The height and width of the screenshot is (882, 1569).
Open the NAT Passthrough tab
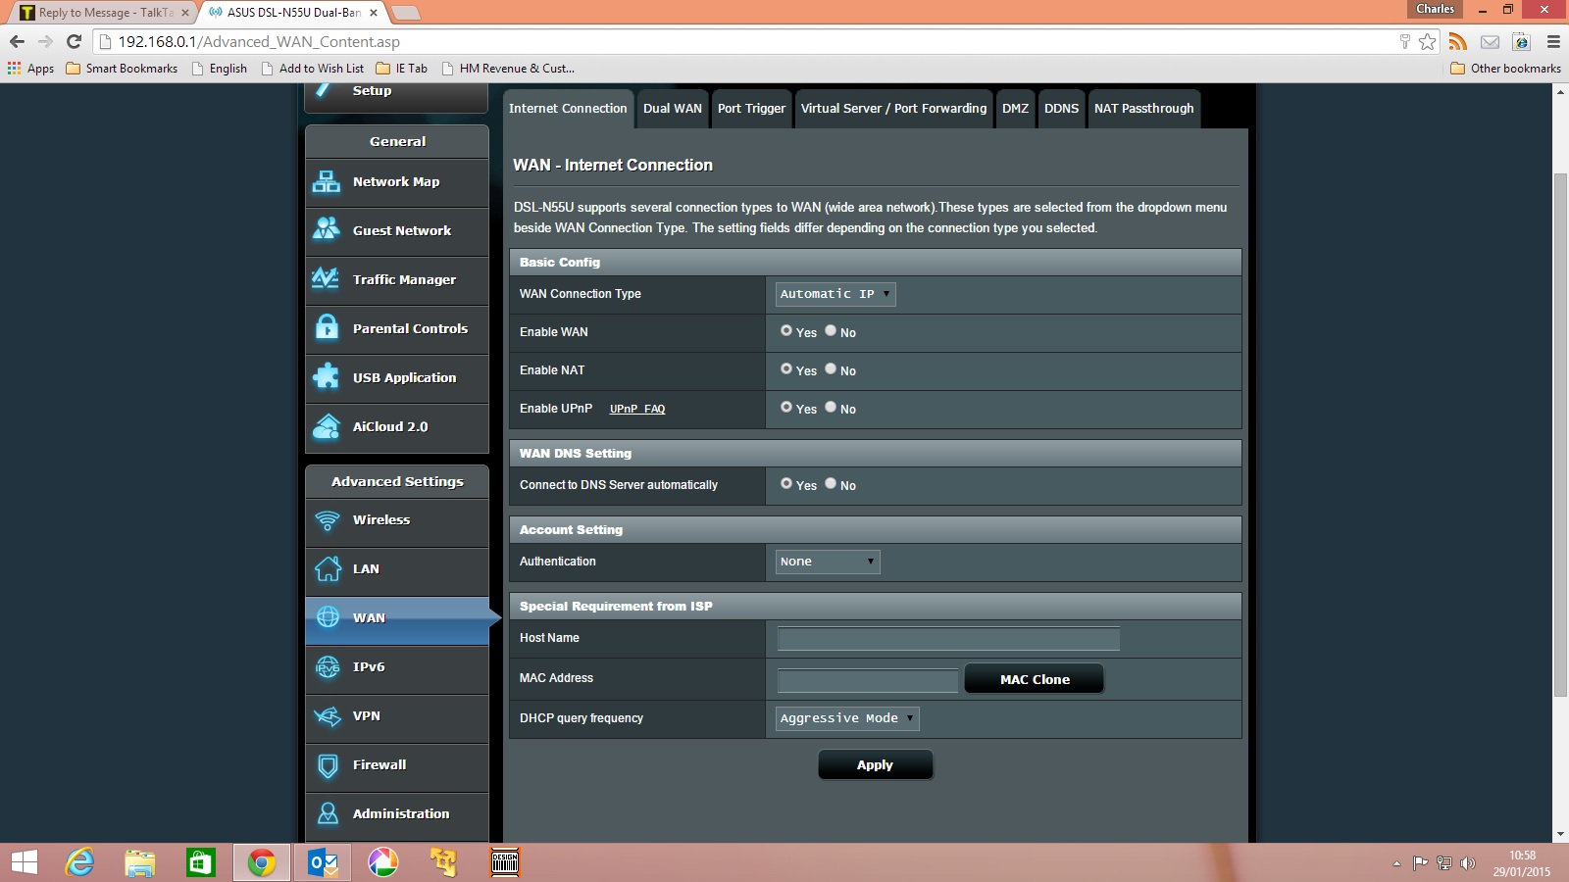point(1143,109)
